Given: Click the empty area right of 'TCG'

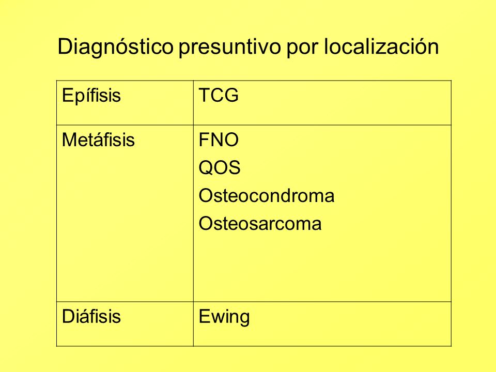Looking at the screenshot, I should [345, 103].
